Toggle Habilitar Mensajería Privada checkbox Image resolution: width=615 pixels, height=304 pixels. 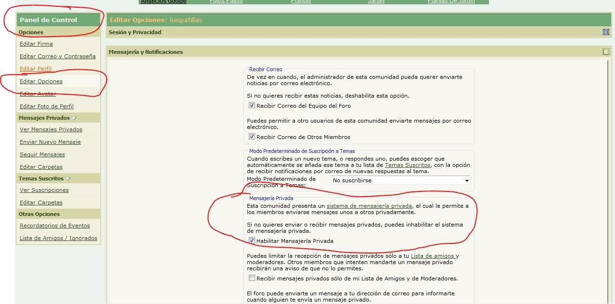(x=252, y=241)
